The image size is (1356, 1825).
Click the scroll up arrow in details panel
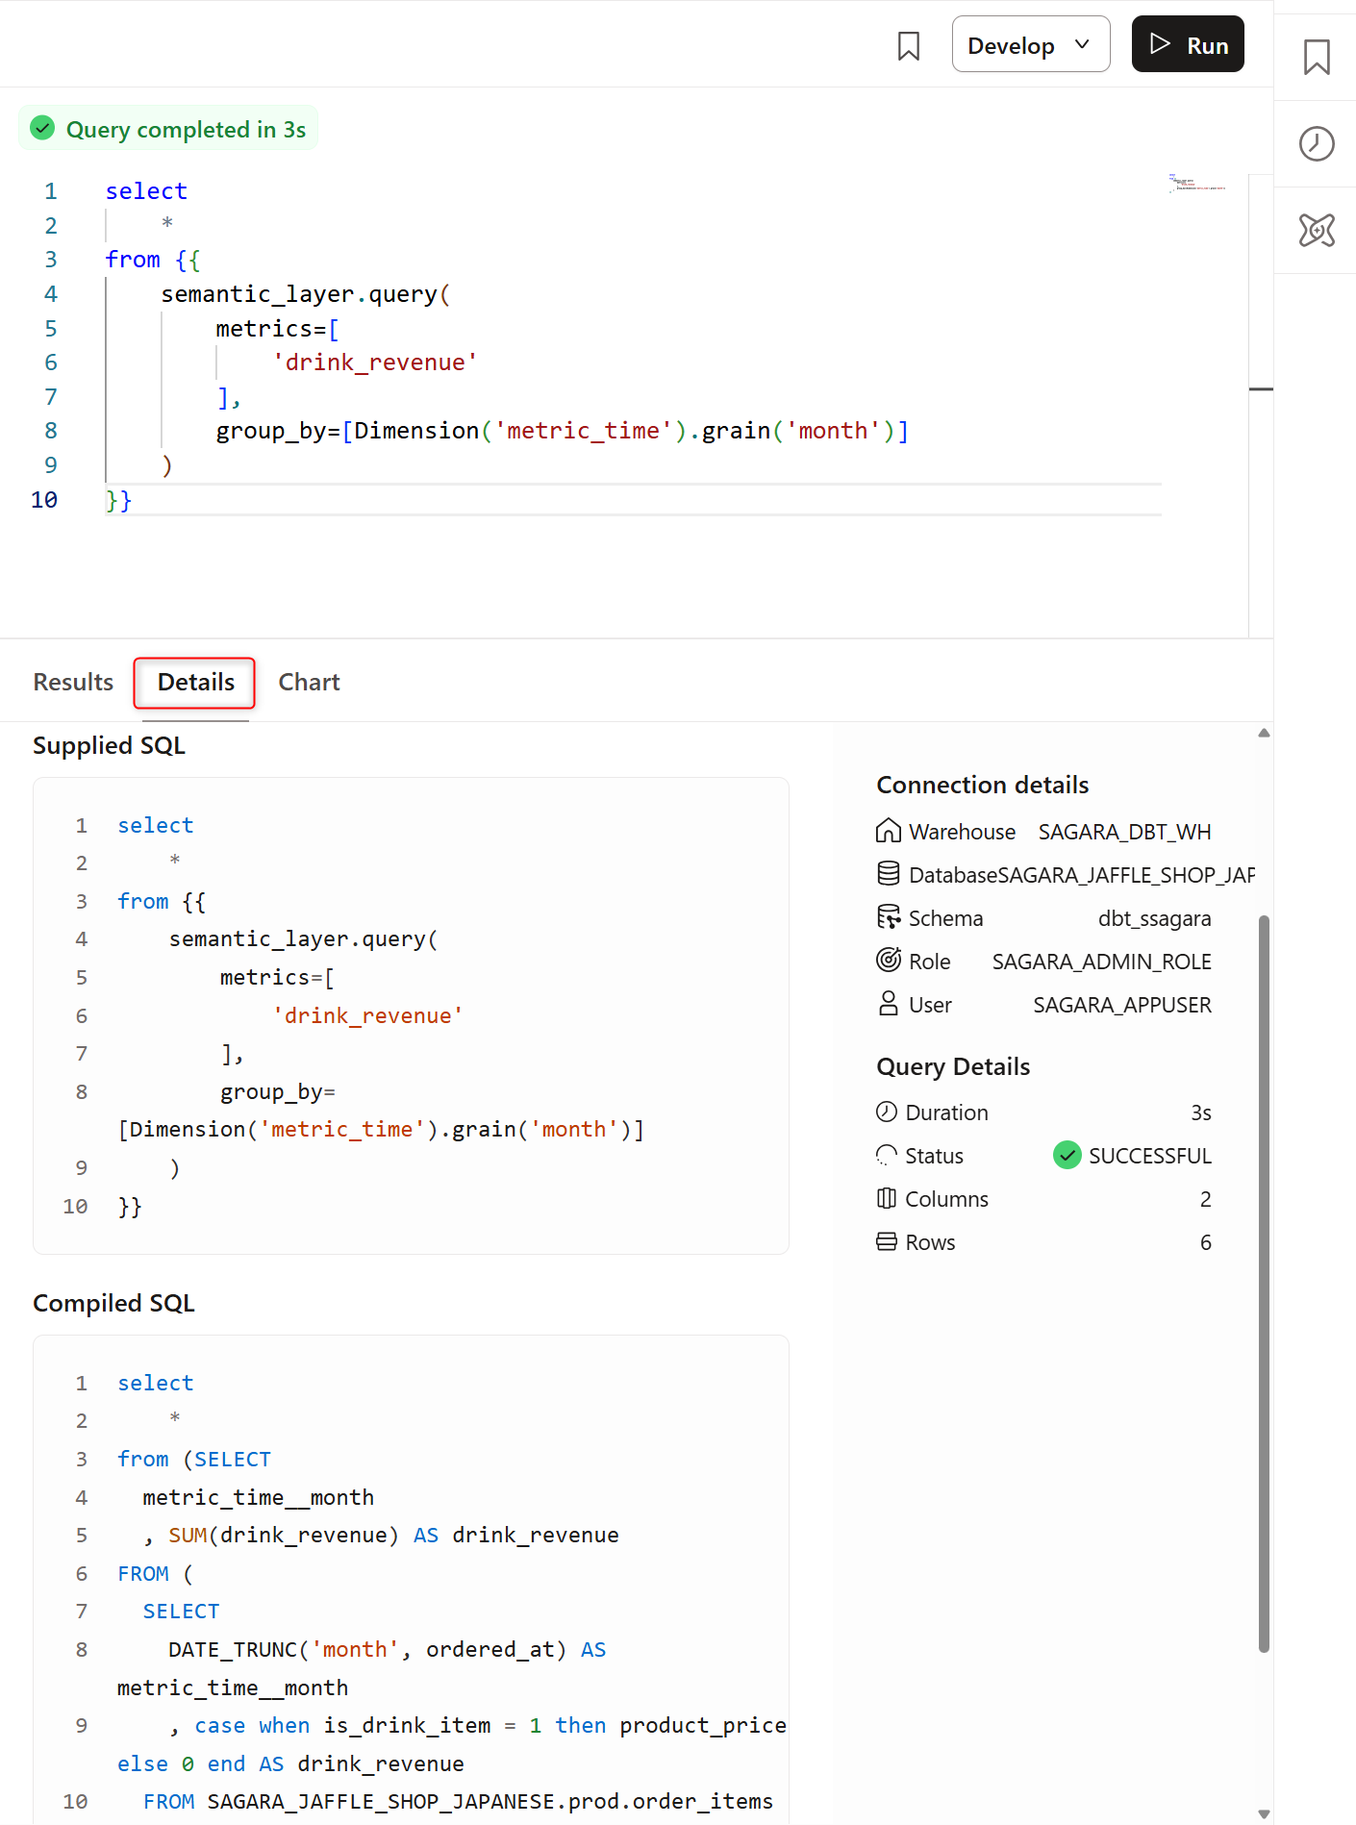click(1264, 733)
